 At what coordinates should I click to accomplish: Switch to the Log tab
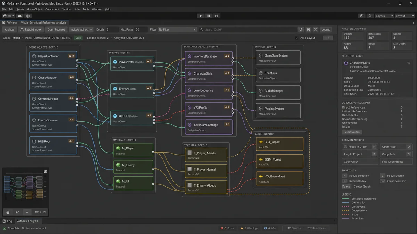pos(7,221)
